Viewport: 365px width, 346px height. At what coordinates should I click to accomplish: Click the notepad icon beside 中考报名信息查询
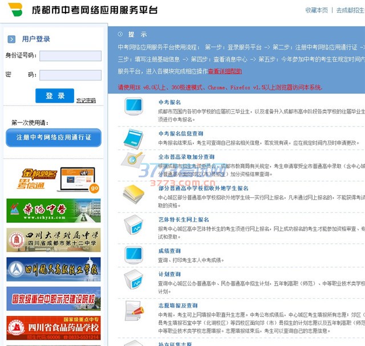[135, 138]
